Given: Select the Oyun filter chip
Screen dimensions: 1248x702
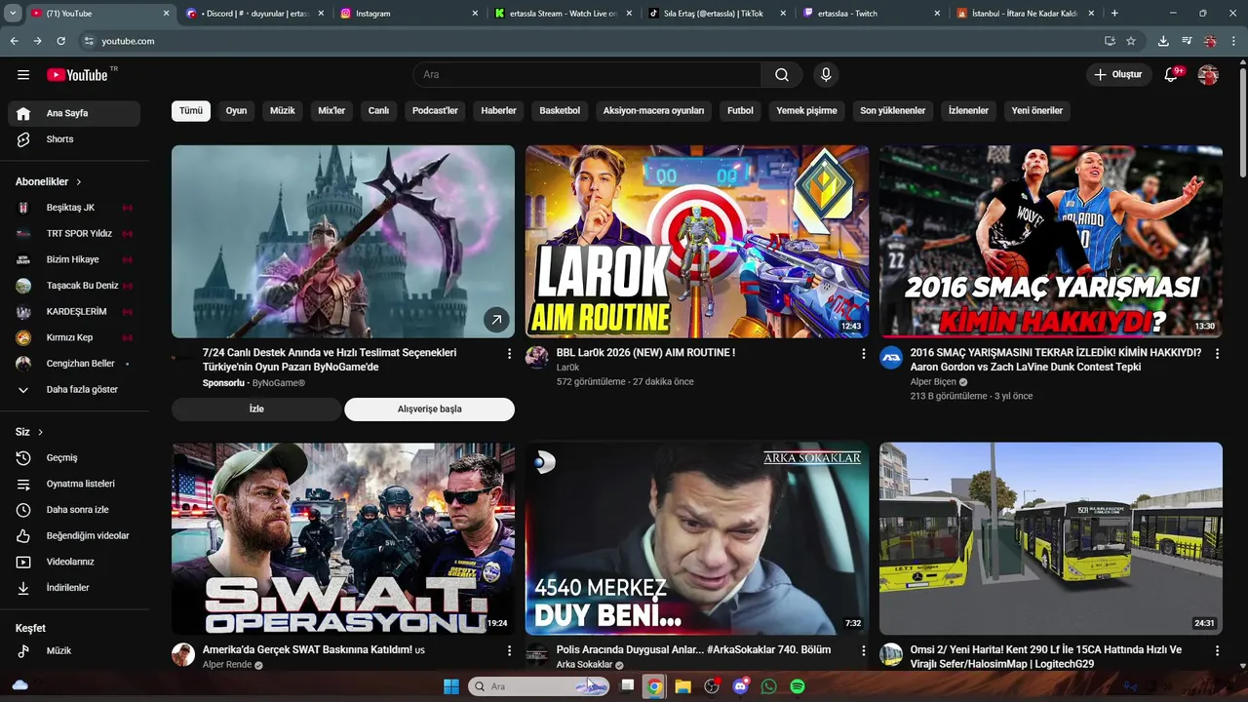Looking at the screenshot, I should coord(237,111).
